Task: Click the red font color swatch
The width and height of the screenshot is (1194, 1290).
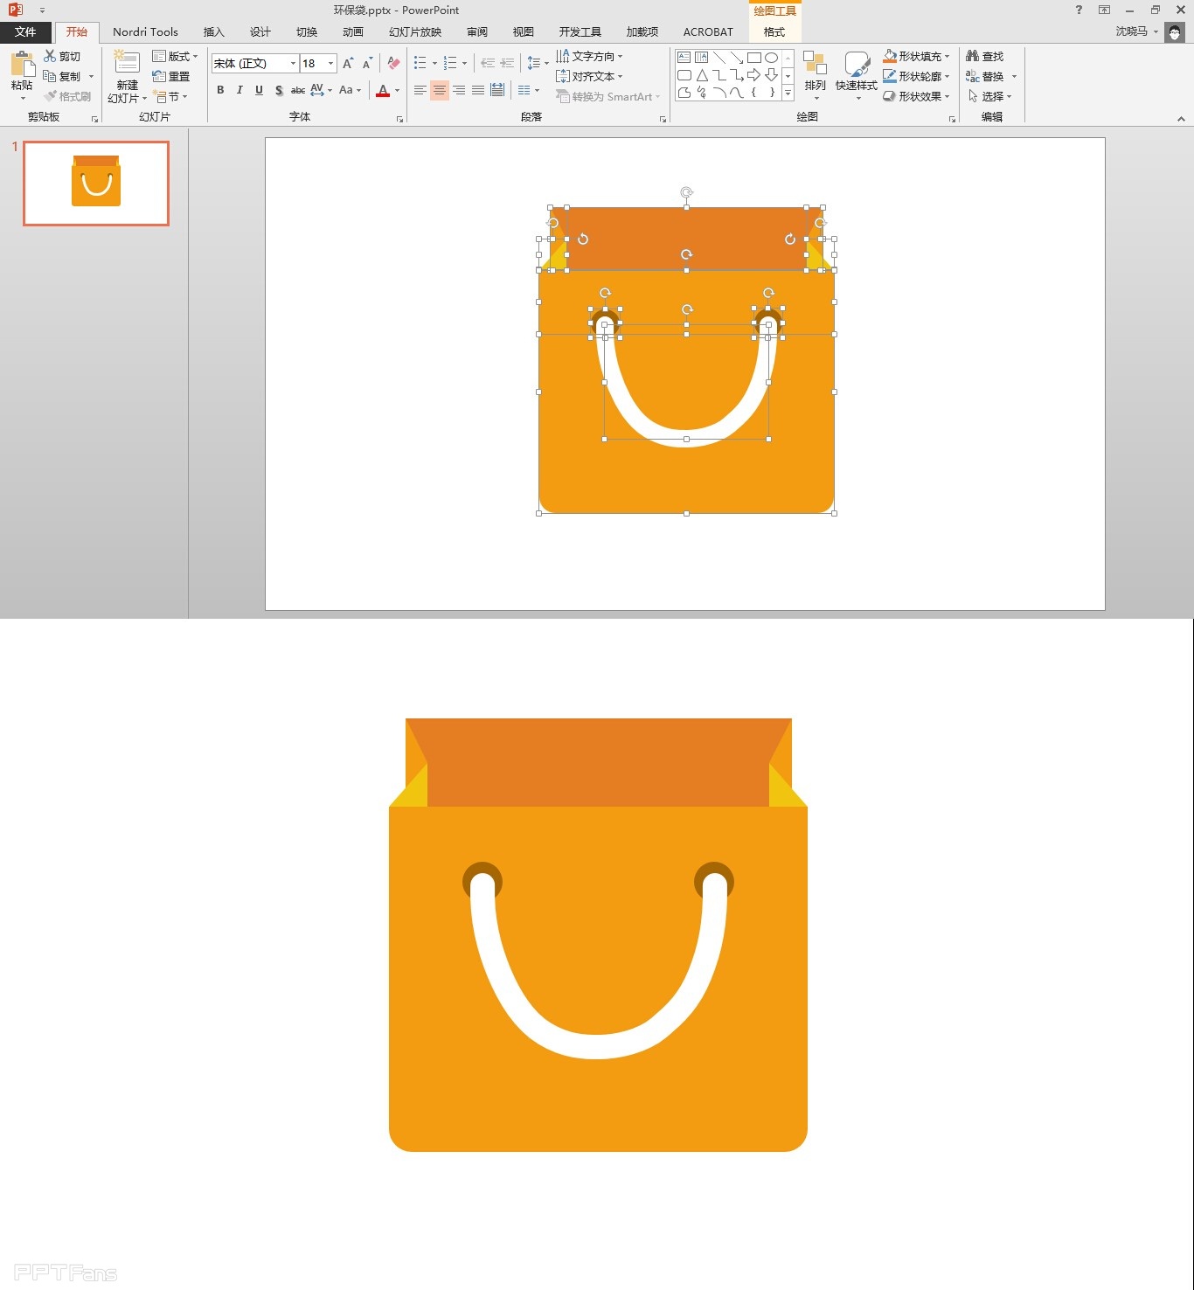Action: [383, 90]
